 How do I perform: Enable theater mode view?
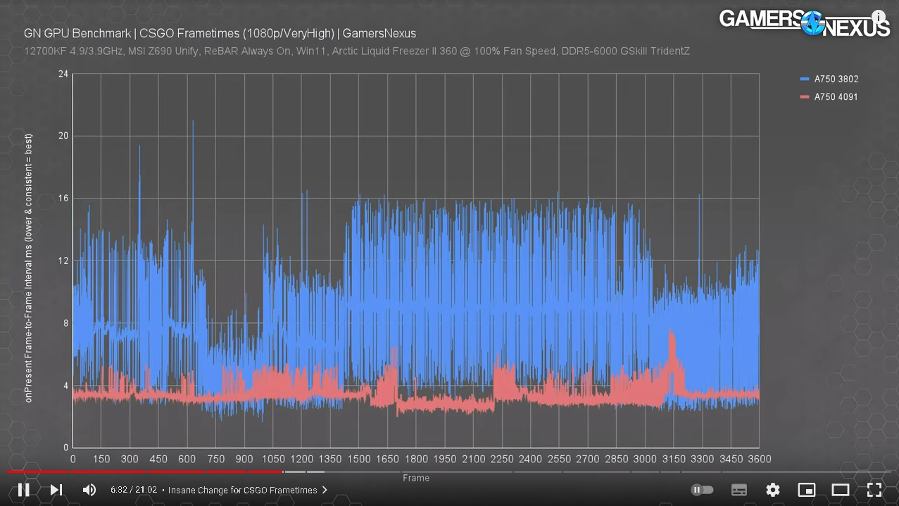point(841,490)
